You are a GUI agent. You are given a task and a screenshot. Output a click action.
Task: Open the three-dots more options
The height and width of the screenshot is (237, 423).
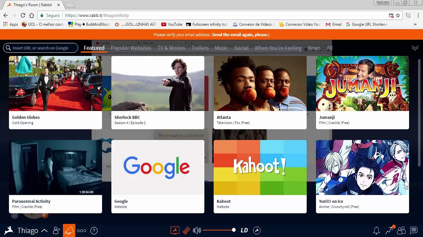[81, 230]
